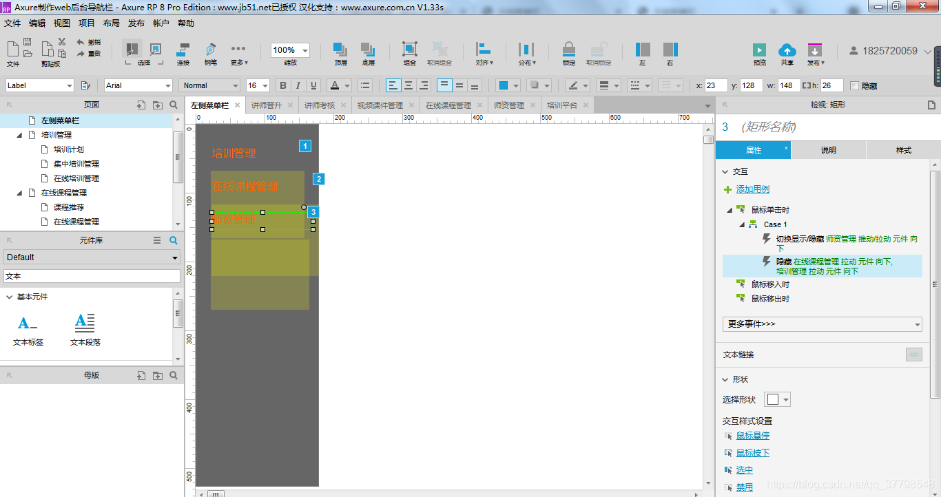Click the new file icon in toolbar
The width and height of the screenshot is (941, 497).
coord(13,49)
